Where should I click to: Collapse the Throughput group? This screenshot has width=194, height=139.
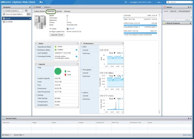coord(81,70)
